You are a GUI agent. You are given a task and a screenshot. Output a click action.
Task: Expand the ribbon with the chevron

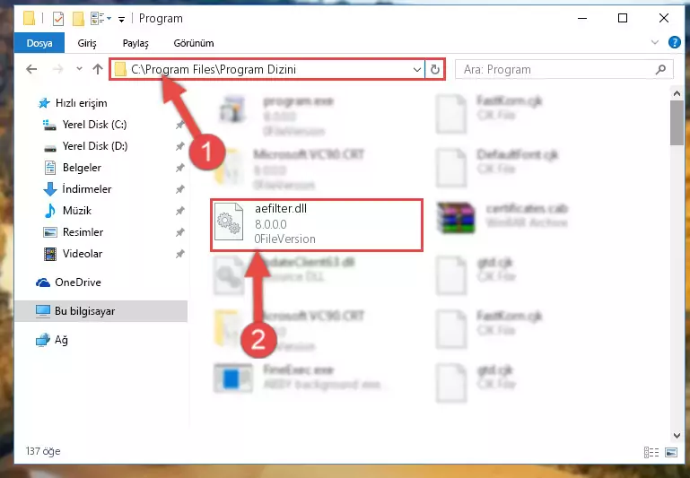655,43
